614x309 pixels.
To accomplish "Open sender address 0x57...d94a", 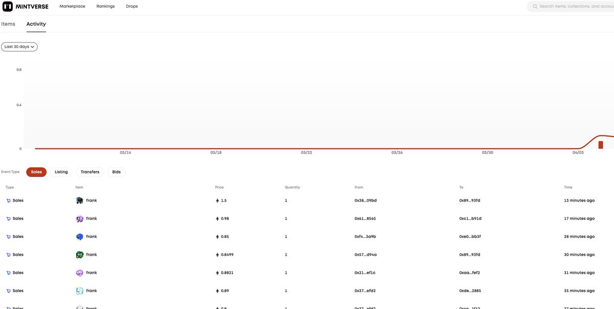I will pos(365,255).
